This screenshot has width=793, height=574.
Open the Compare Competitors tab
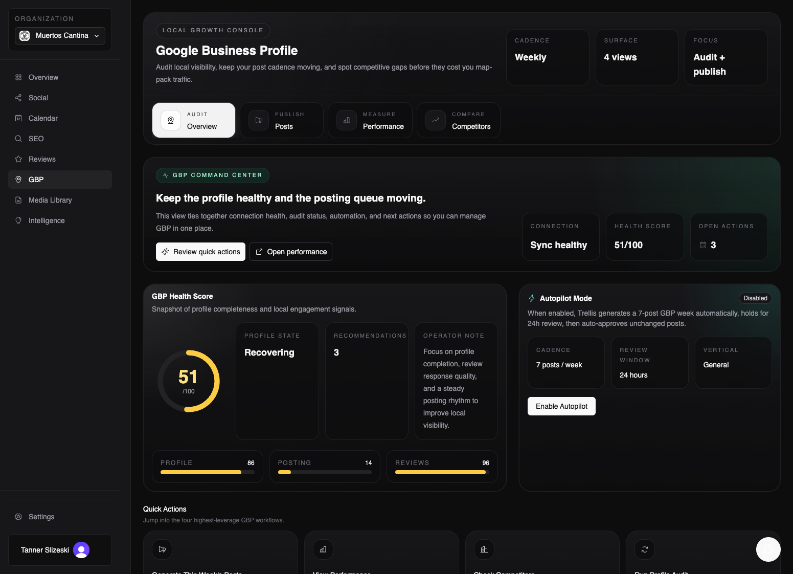458,120
